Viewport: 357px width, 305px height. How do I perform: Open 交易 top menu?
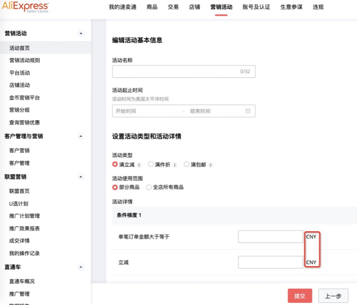(173, 7)
